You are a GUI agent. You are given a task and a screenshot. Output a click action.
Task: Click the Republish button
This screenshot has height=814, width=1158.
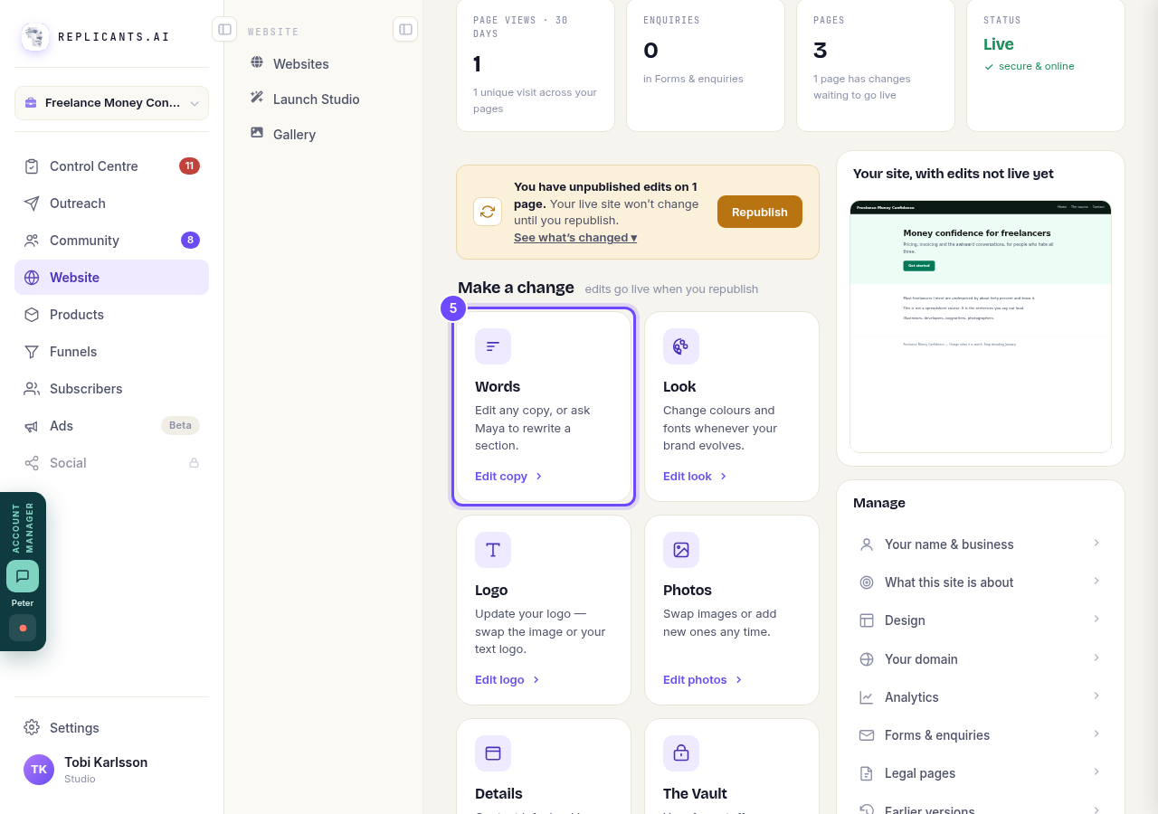point(760,212)
